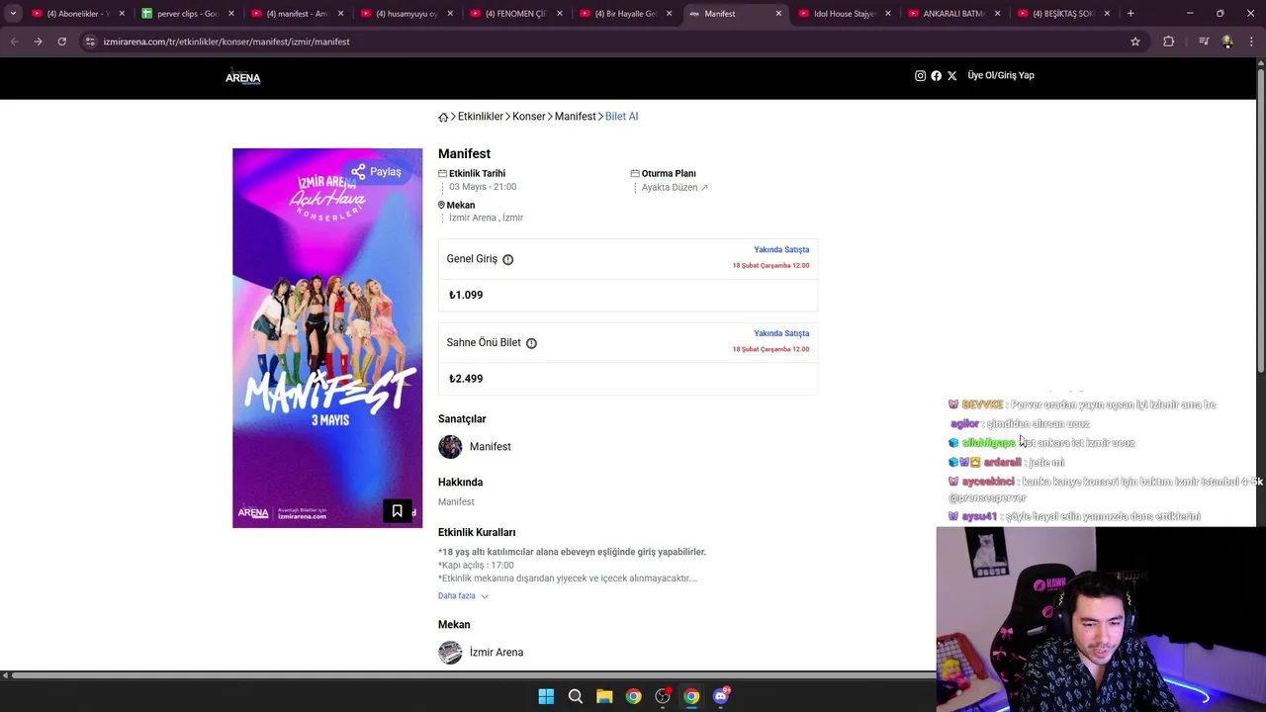This screenshot has height=712, width=1266.
Task: Open OBS Studio from the taskbar
Action: coord(663,696)
